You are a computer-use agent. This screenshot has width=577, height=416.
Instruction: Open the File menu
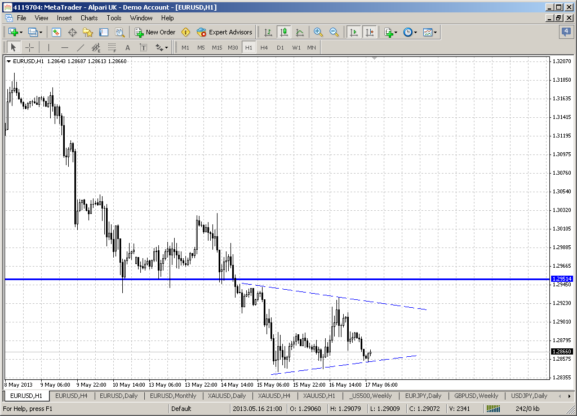coord(21,18)
